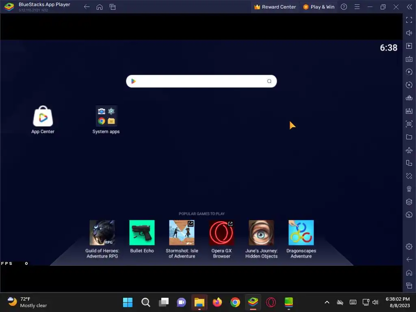Open keyboard game controls in sidebar
The height and width of the screenshot is (312, 416).
(409, 59)
